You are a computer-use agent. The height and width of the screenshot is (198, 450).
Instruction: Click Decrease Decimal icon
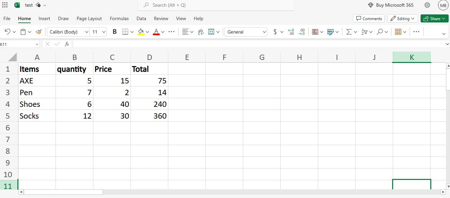click(301, 32)
